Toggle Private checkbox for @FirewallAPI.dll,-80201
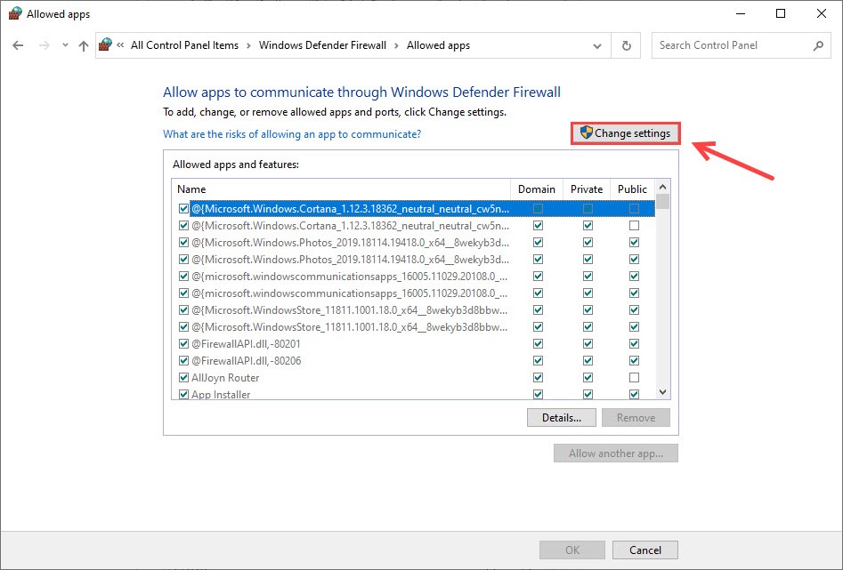 pyautogui.click(x=588, y=344)
